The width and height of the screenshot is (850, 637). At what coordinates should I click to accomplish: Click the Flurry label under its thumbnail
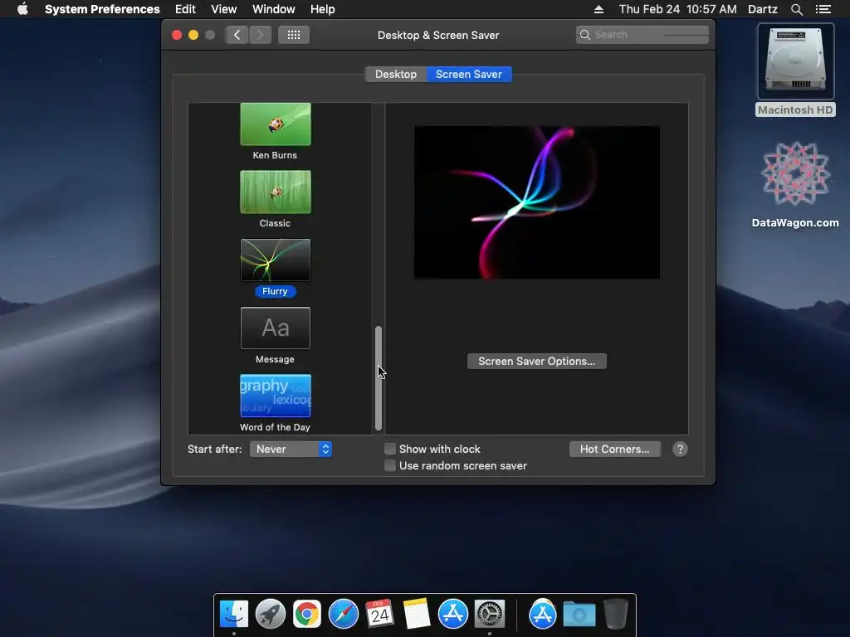point(275,291)
